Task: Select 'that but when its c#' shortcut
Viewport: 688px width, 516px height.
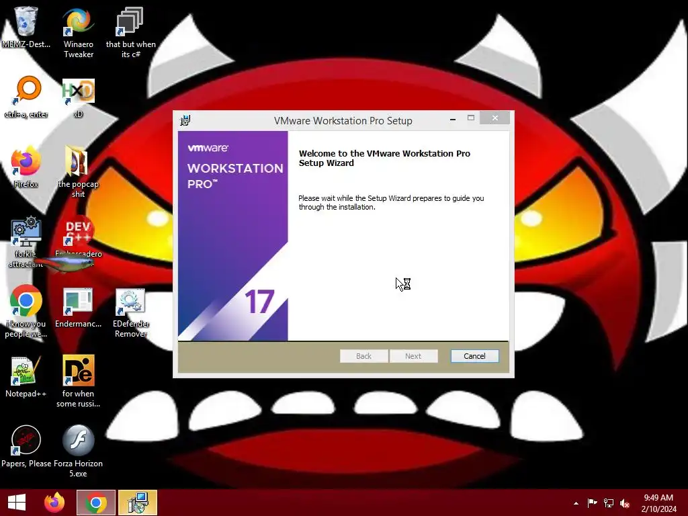Action: pyautogui.click(x=130, y=21)
